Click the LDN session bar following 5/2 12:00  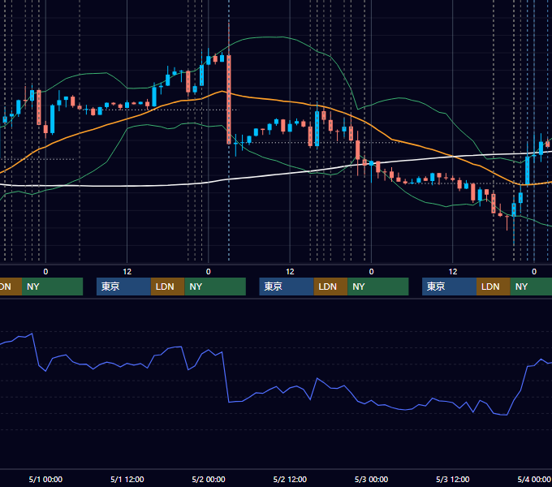click(330, 287)
